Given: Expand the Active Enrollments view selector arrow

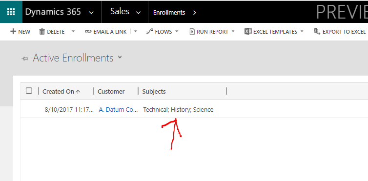Looking at the screenshot, I should (120, 57).
